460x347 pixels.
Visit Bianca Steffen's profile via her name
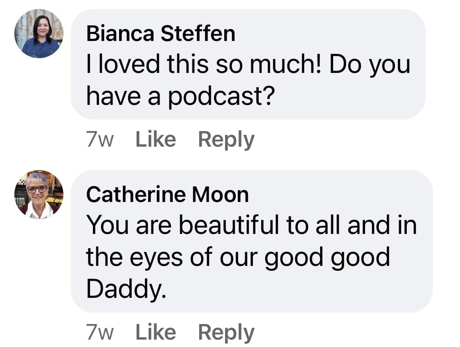coord(160,34)
